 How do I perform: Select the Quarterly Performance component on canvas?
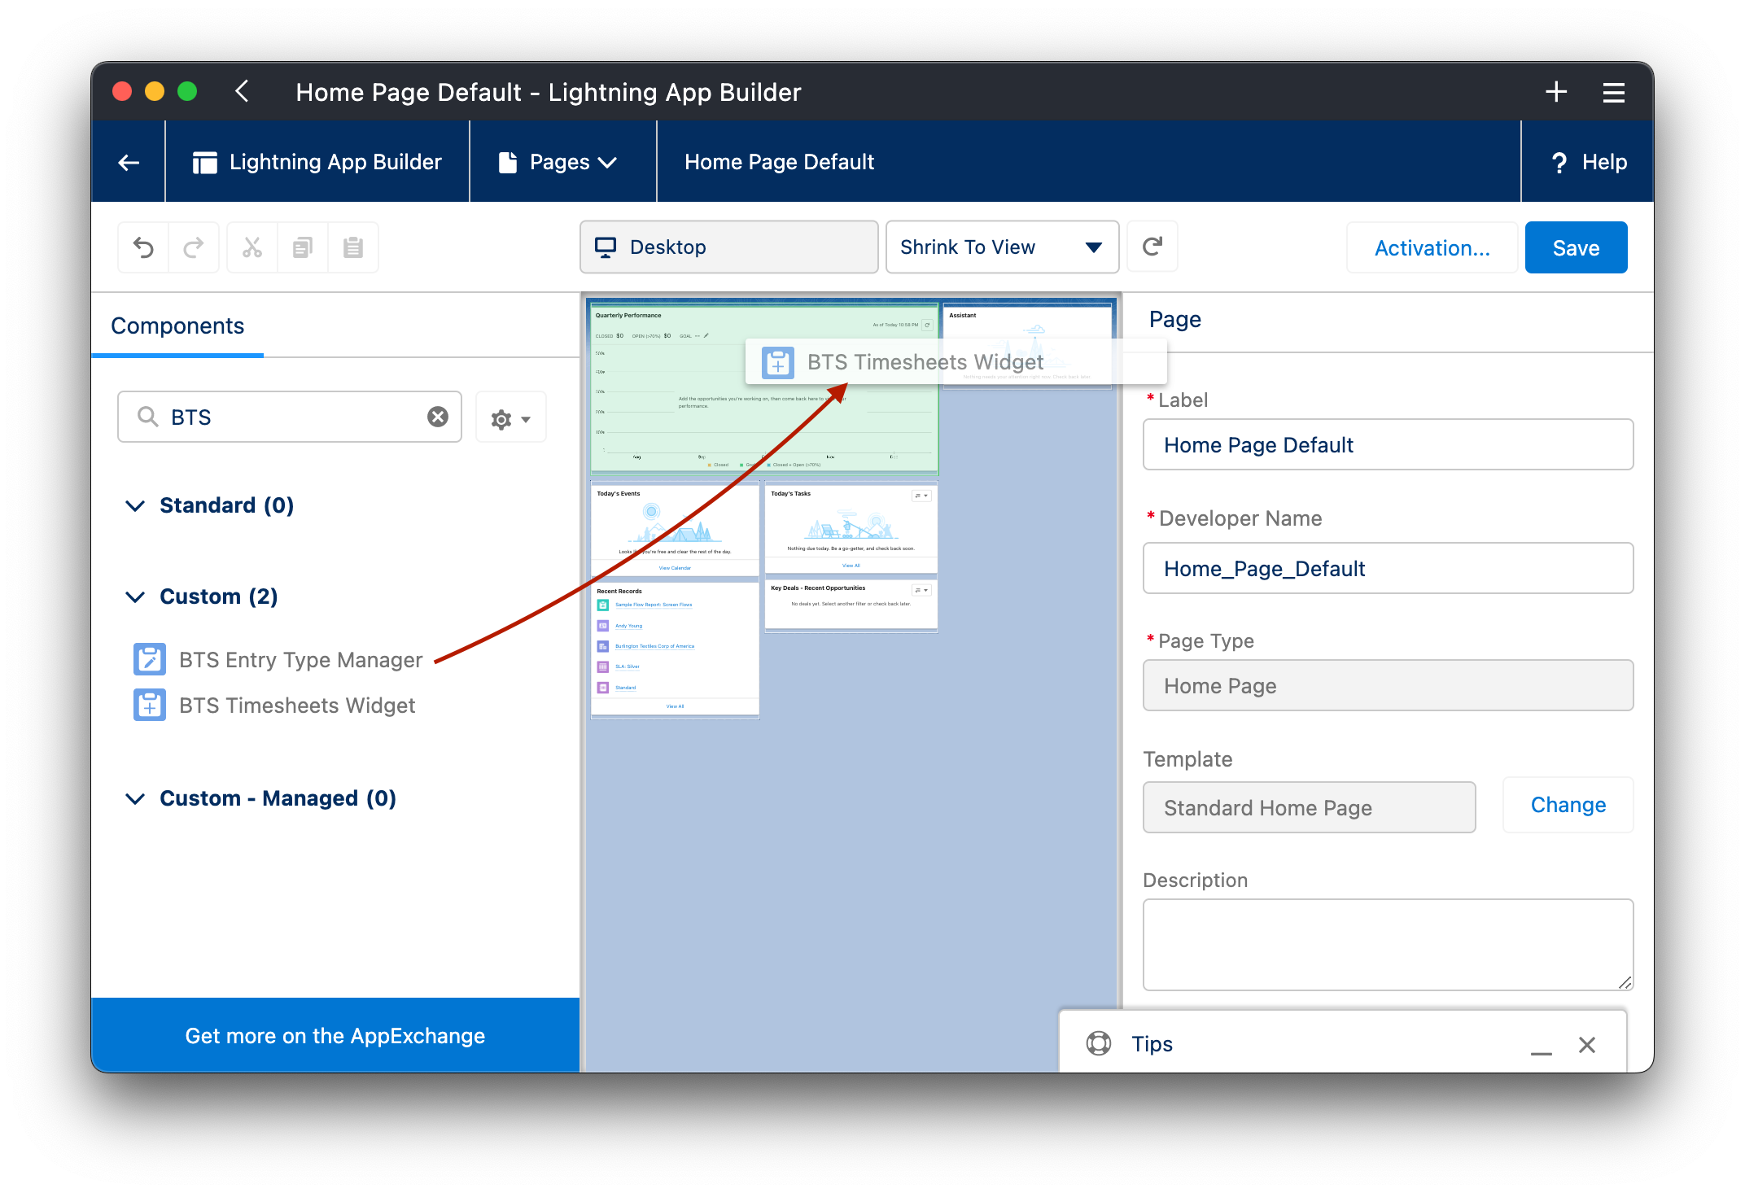[764, 388]
